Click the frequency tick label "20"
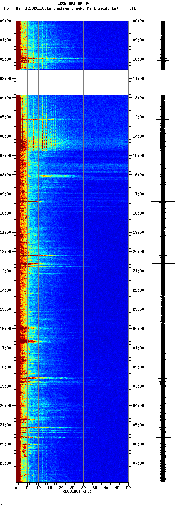 [61, 488]
